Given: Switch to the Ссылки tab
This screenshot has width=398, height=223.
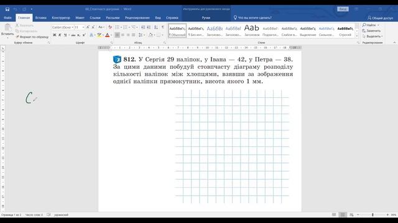Looking at the screenshot, I should pyautogui.click(x=95, y=18).
